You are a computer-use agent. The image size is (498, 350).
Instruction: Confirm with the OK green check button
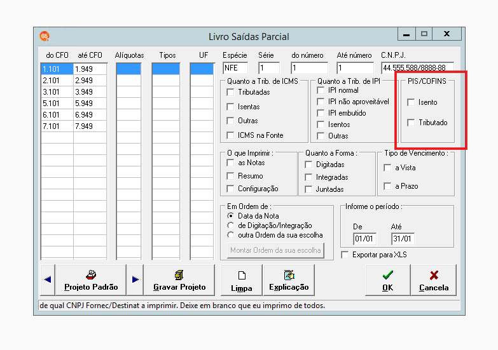[387, 279]
